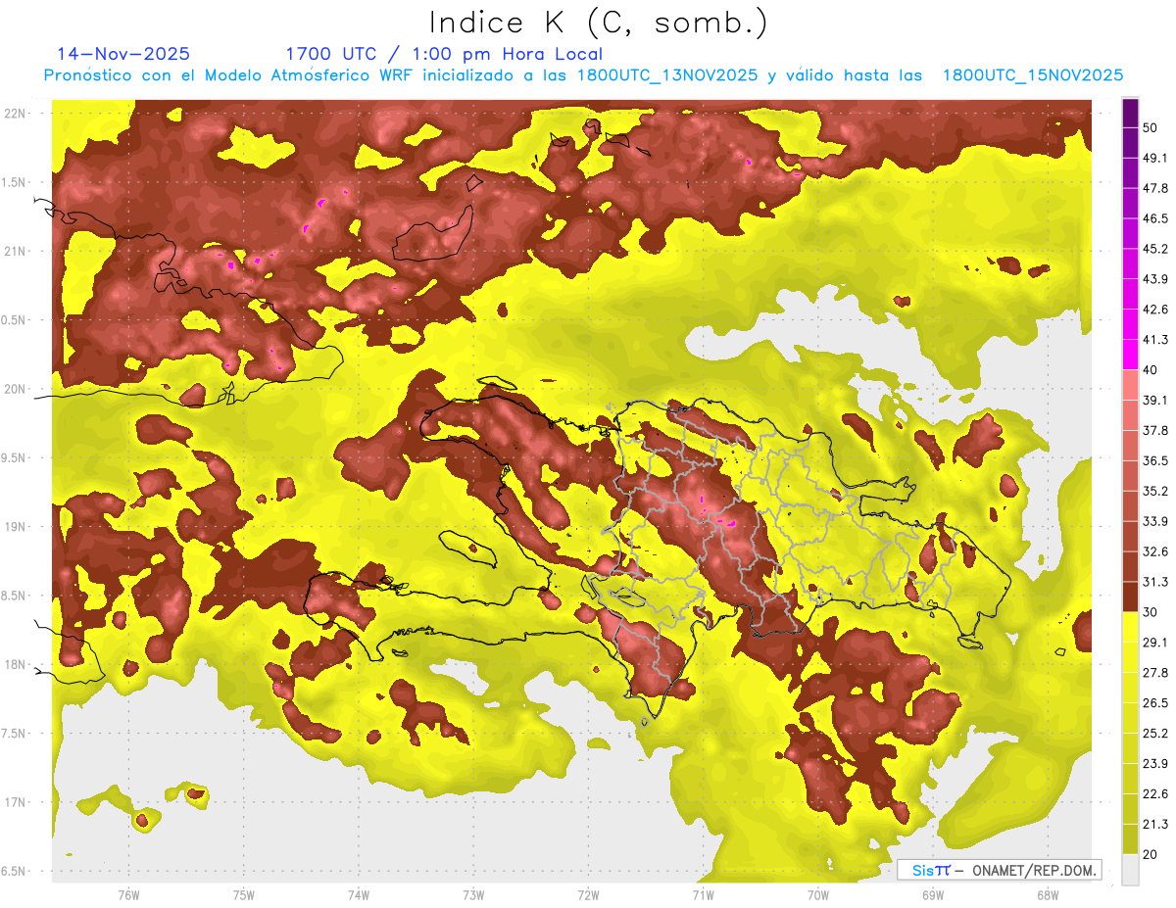Click the WRF model forecast description line
1176x908 pixels.
coord(583,75)
